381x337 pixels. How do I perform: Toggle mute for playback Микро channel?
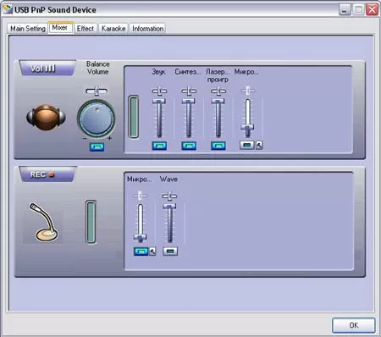coord(247,145)
